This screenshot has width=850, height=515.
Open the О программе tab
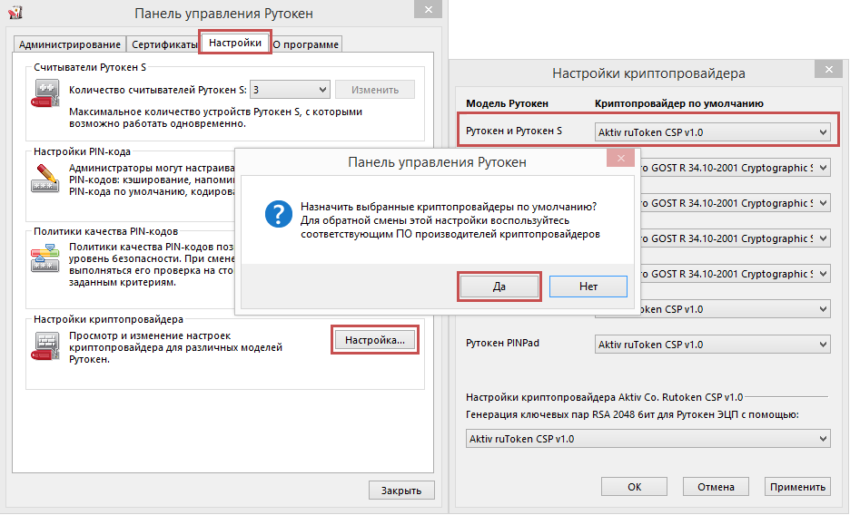click(x=306, y=44)
